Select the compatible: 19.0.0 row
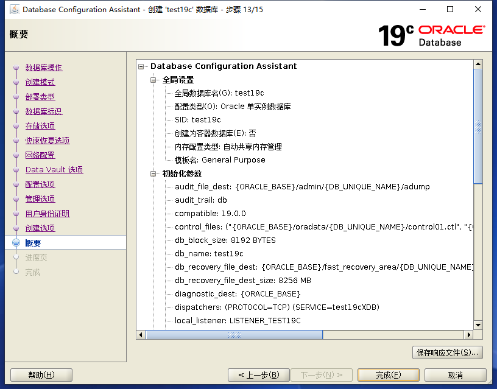This screenshot has width=497, height=389. [210, 214]
